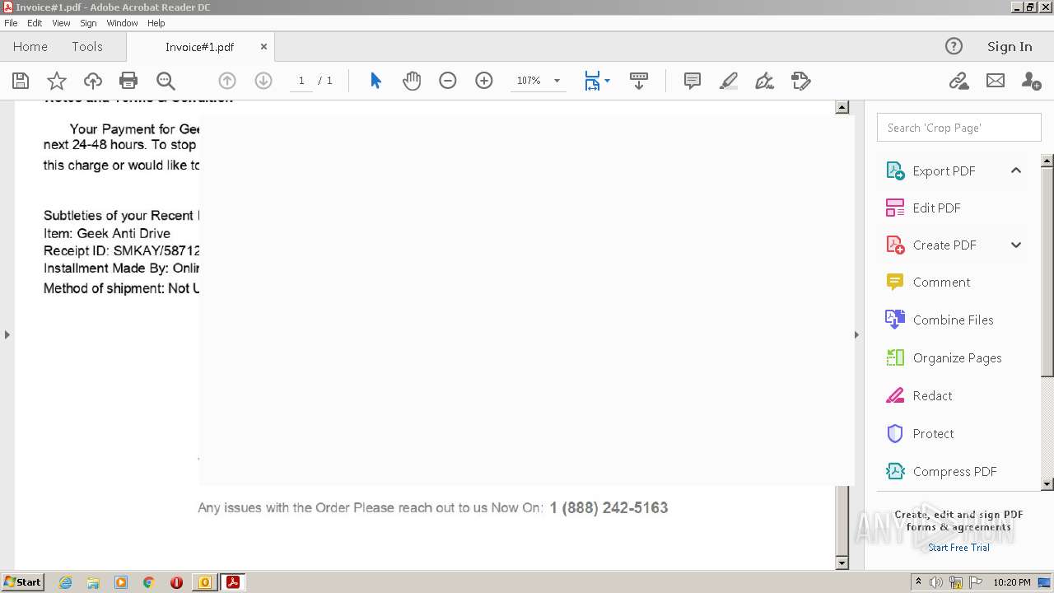Open the Help menu
The width and height of the screenshot is (1054, 593).
pyautogui.click(x=156, y=23)
